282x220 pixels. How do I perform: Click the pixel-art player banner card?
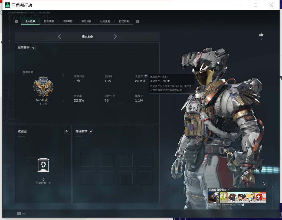tap(243, 197)
